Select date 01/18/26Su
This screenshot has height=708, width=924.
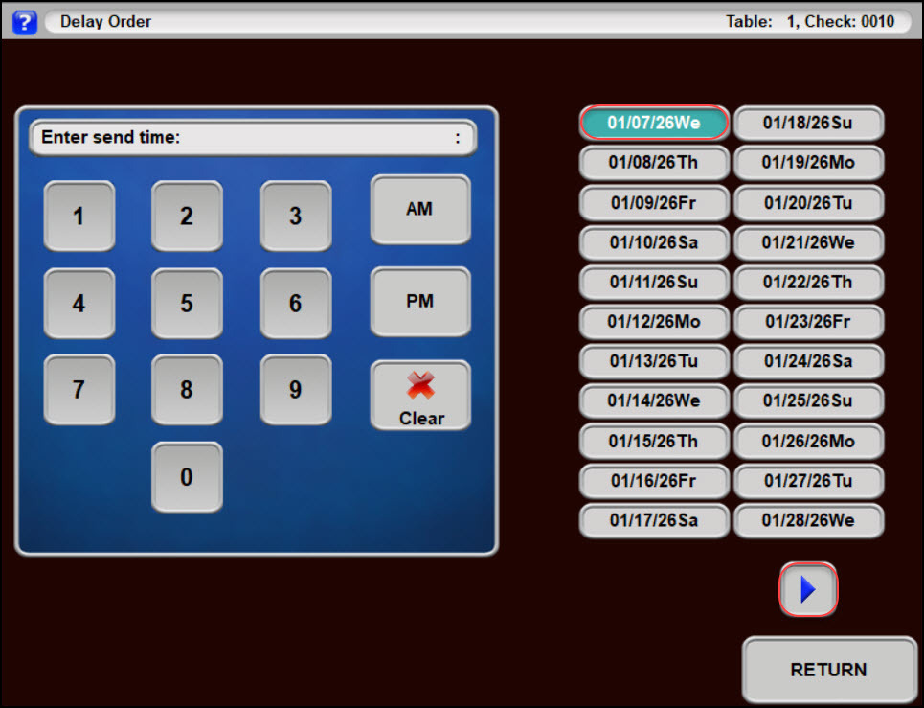[808, 123]
